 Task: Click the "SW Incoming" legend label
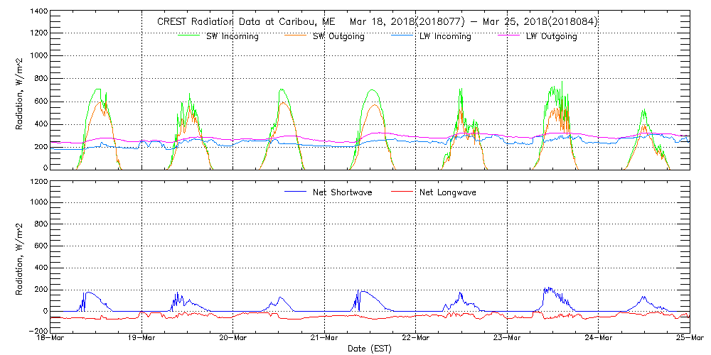(232, 36)
